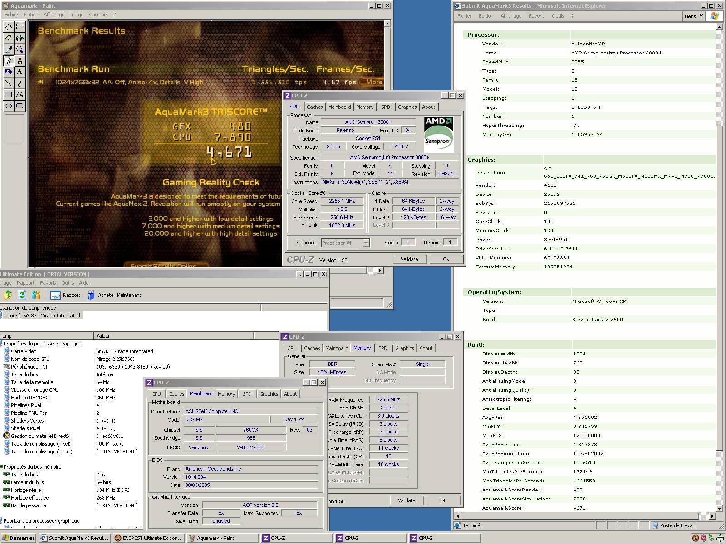This screenshot has width=726, height=544.
Task: Open About tab in CPU-Z CPU window
Action: (x=428, y=107)
